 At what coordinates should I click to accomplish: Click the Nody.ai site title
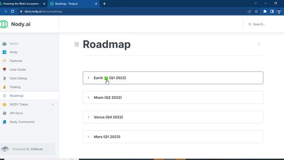pos(21,24)
